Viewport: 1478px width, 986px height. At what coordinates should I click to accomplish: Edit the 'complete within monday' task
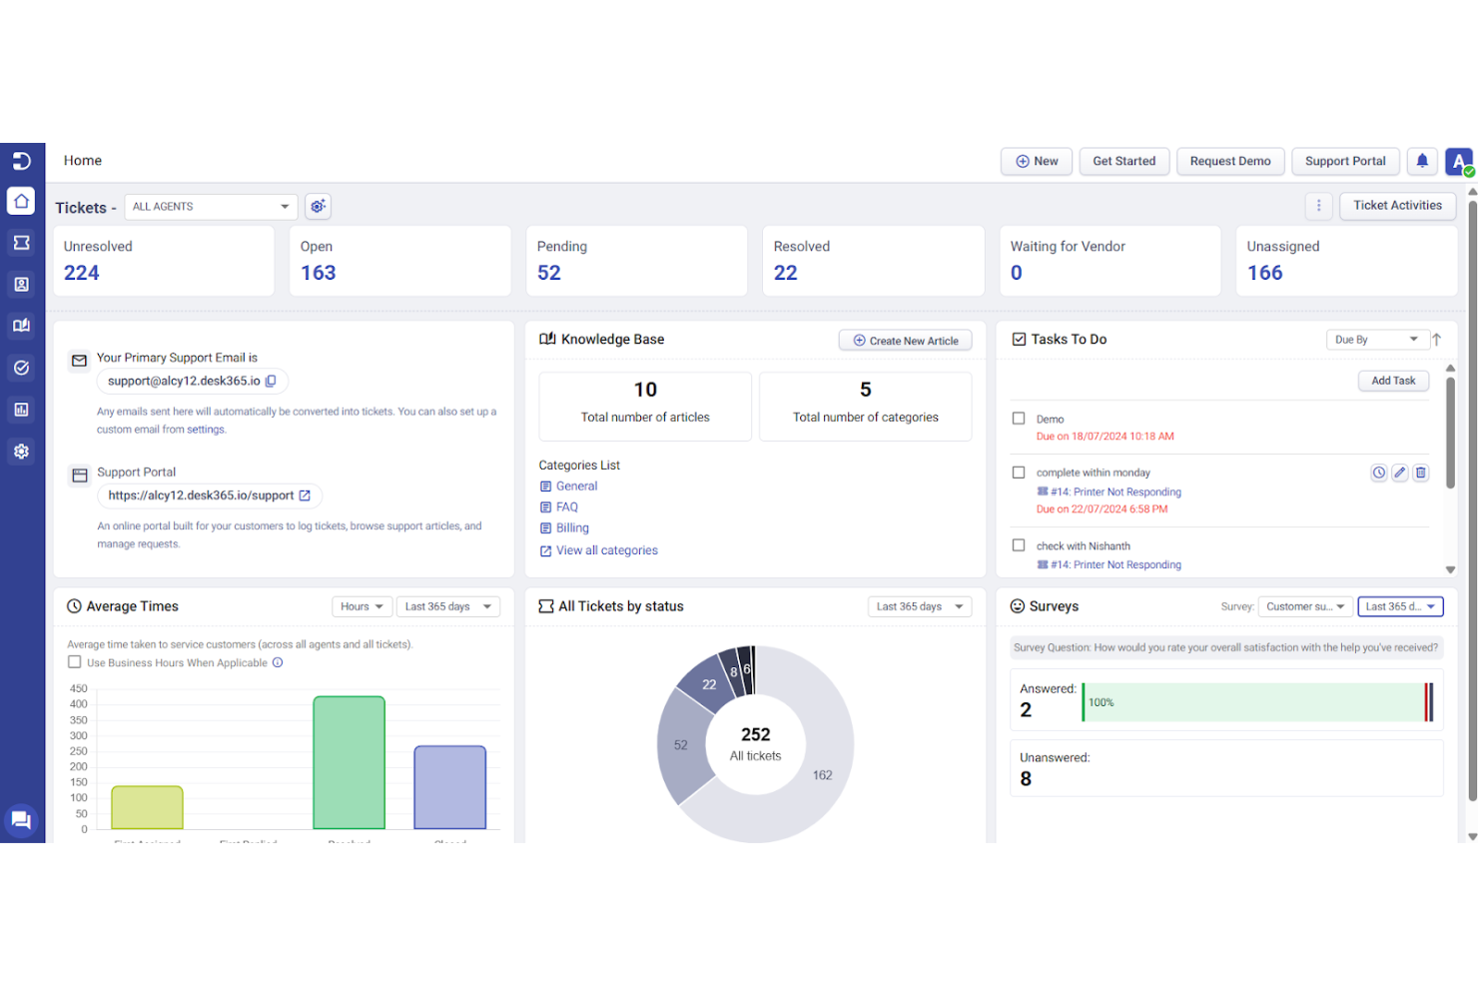pyautogui.click(x=1399, y=473)
